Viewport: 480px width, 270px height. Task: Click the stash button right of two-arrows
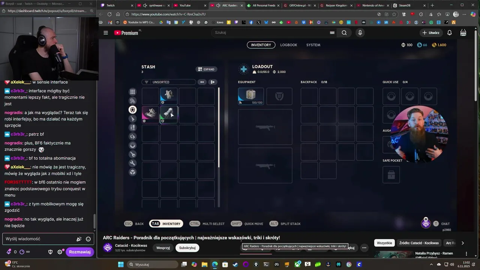213,82
